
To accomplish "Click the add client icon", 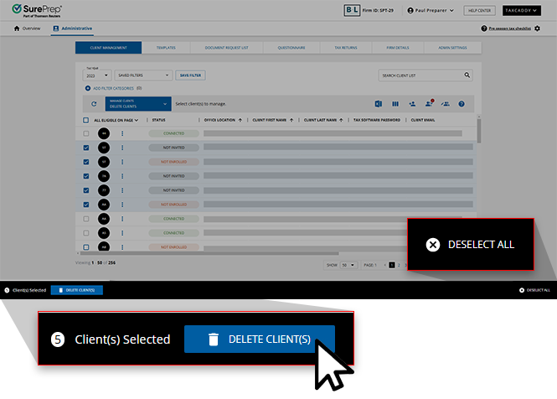I will 412,104.
